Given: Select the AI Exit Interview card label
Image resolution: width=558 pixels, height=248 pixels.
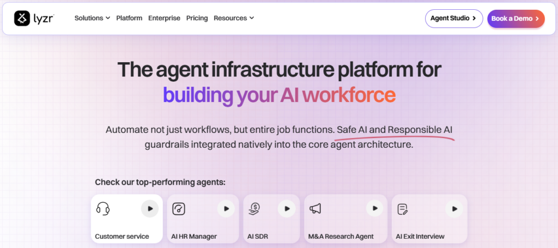Looking at the screenshot, I should 420,236.
